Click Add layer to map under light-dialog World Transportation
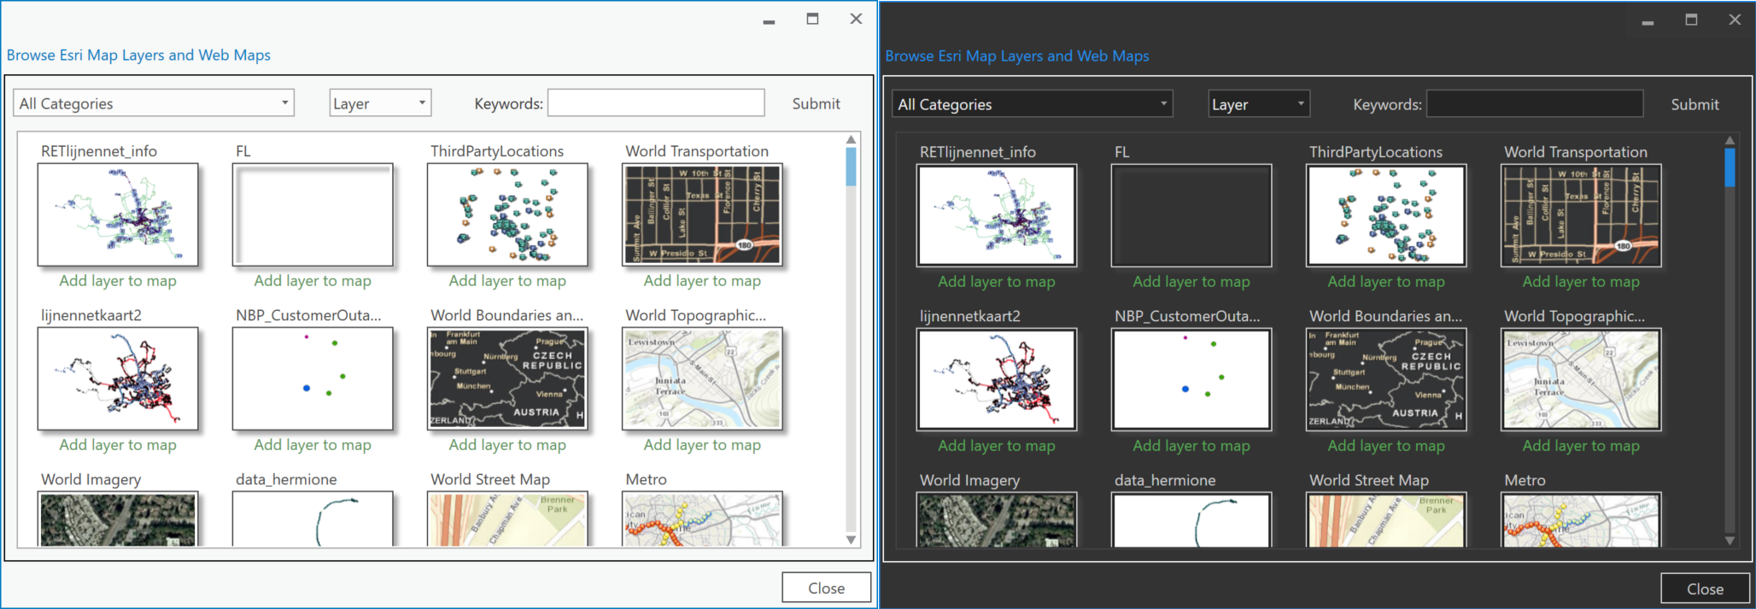The width and height of the screenshot is (1756, 609). pos(702,281)
